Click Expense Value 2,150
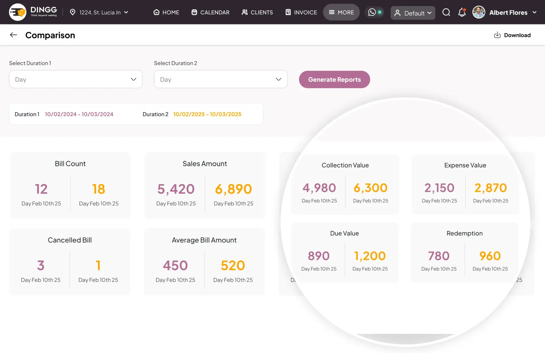This screenshot has height=353, width=545. (x=439, y=188)
